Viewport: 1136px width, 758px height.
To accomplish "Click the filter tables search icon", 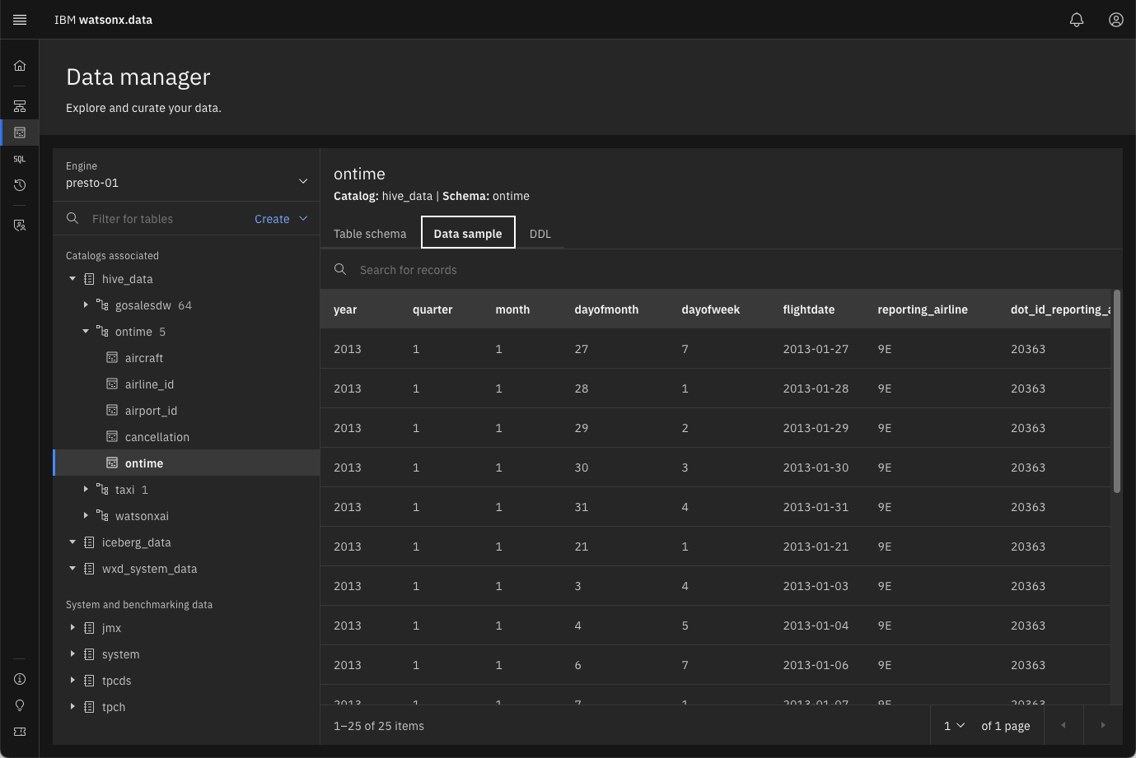I will pos(72,218).
